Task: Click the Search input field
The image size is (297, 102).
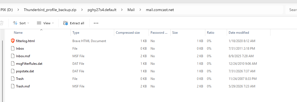Action: click(291, 10)
